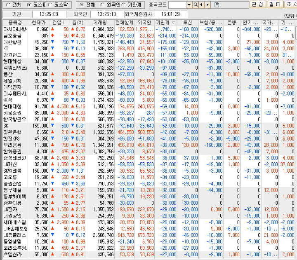Click 우리금융 volume 7,844,651

tap(103, 145)
